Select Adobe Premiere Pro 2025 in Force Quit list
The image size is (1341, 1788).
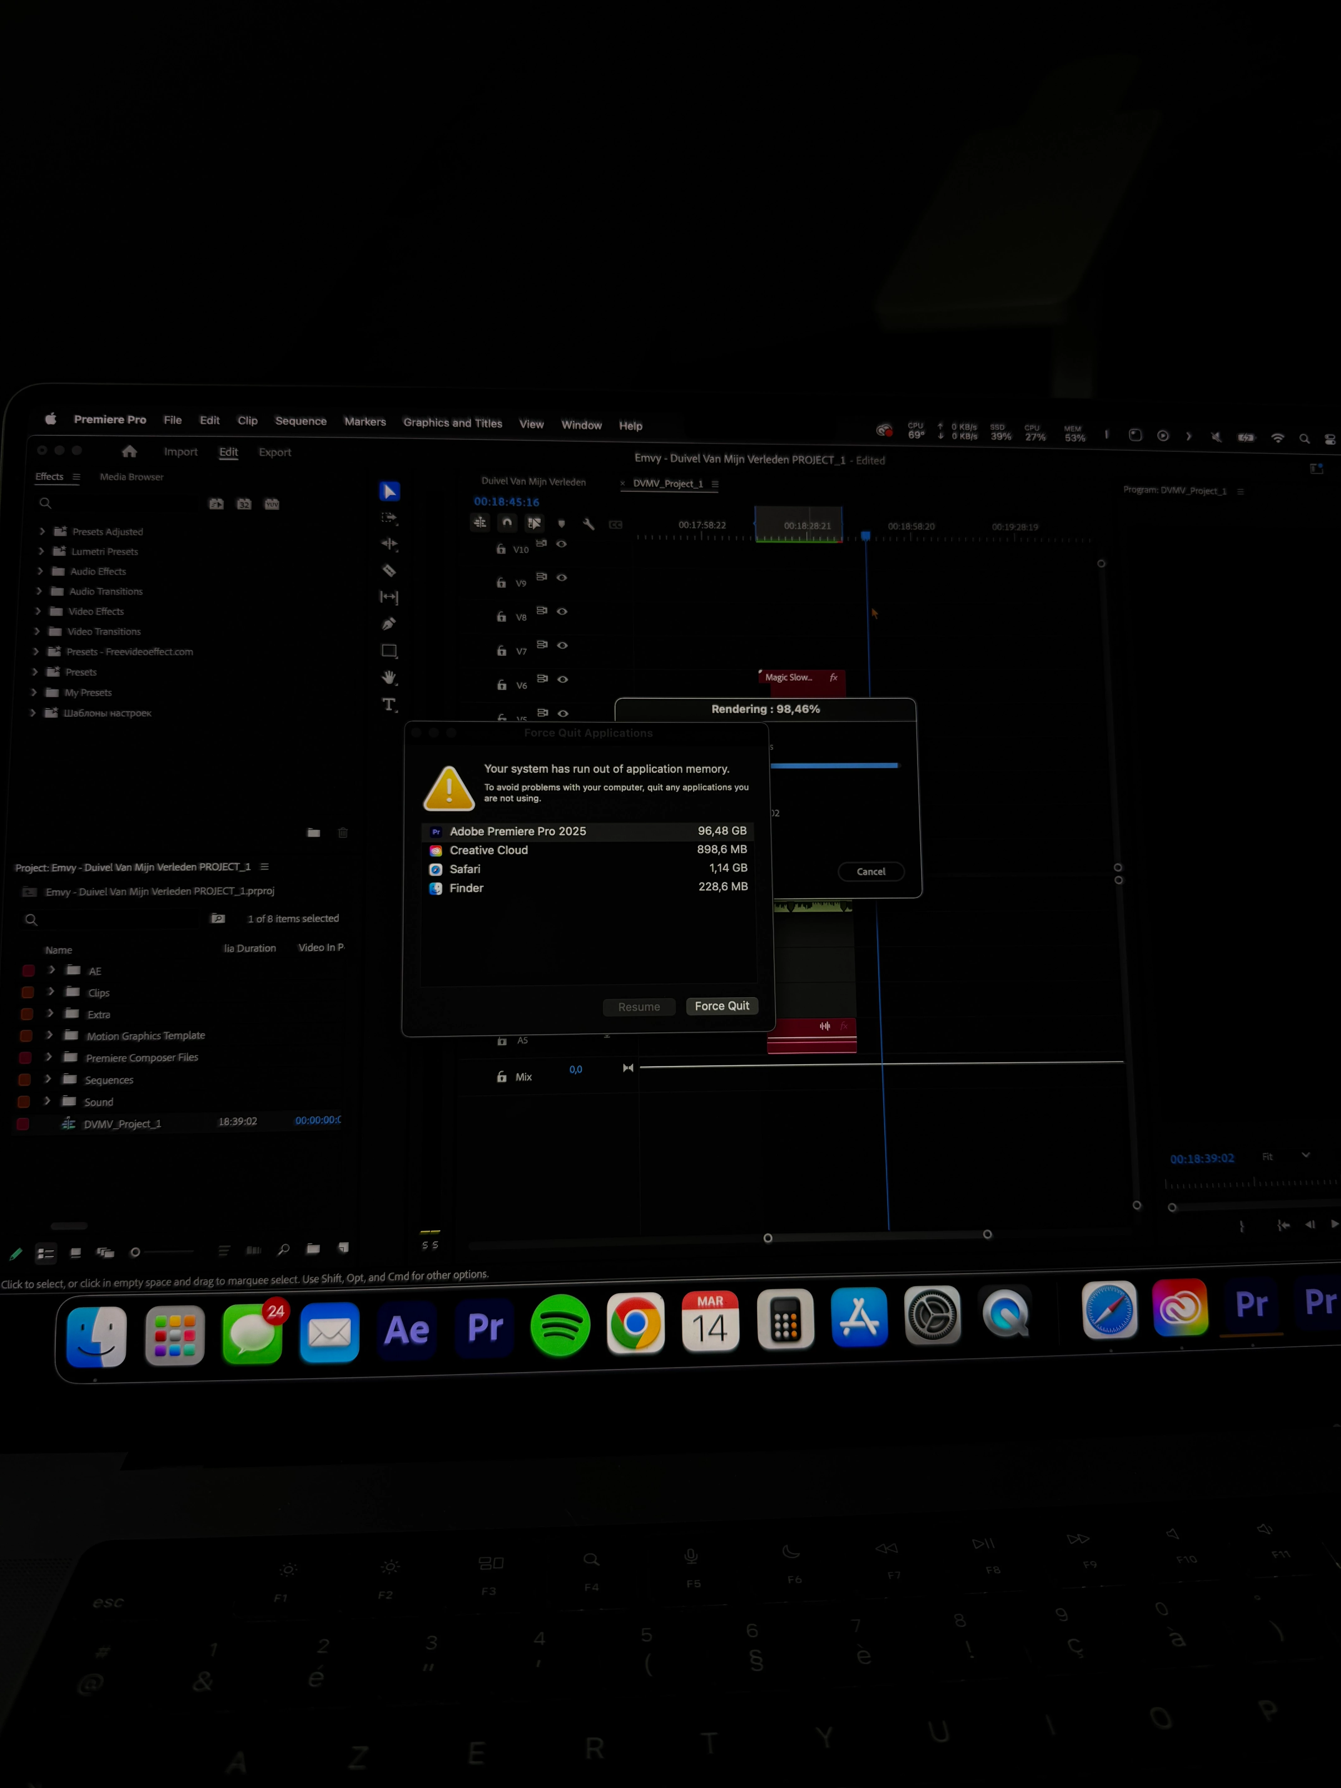pyautogui.click(x=588, y=831)
